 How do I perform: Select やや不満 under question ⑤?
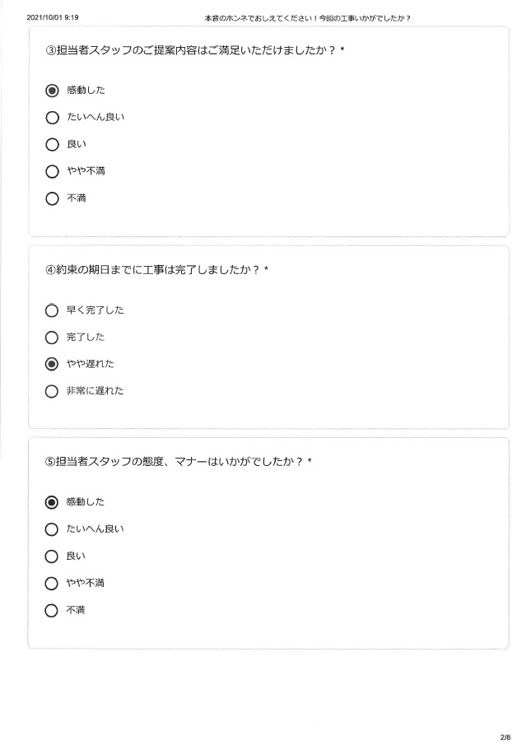tap(51, 584)
